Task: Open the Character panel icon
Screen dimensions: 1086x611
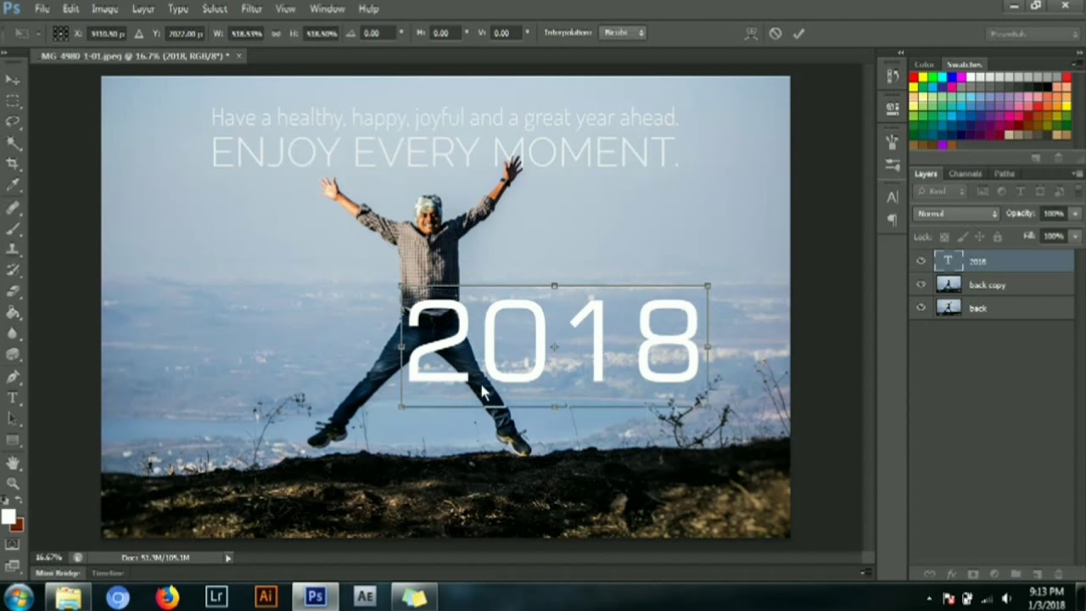Action: 893,197
